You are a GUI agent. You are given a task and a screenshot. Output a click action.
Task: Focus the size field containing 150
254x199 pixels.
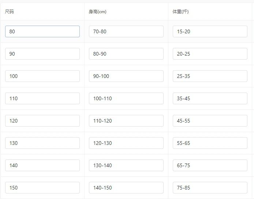coord(42,188)
